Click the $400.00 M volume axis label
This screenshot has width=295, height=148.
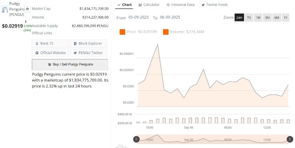point(125,114)
